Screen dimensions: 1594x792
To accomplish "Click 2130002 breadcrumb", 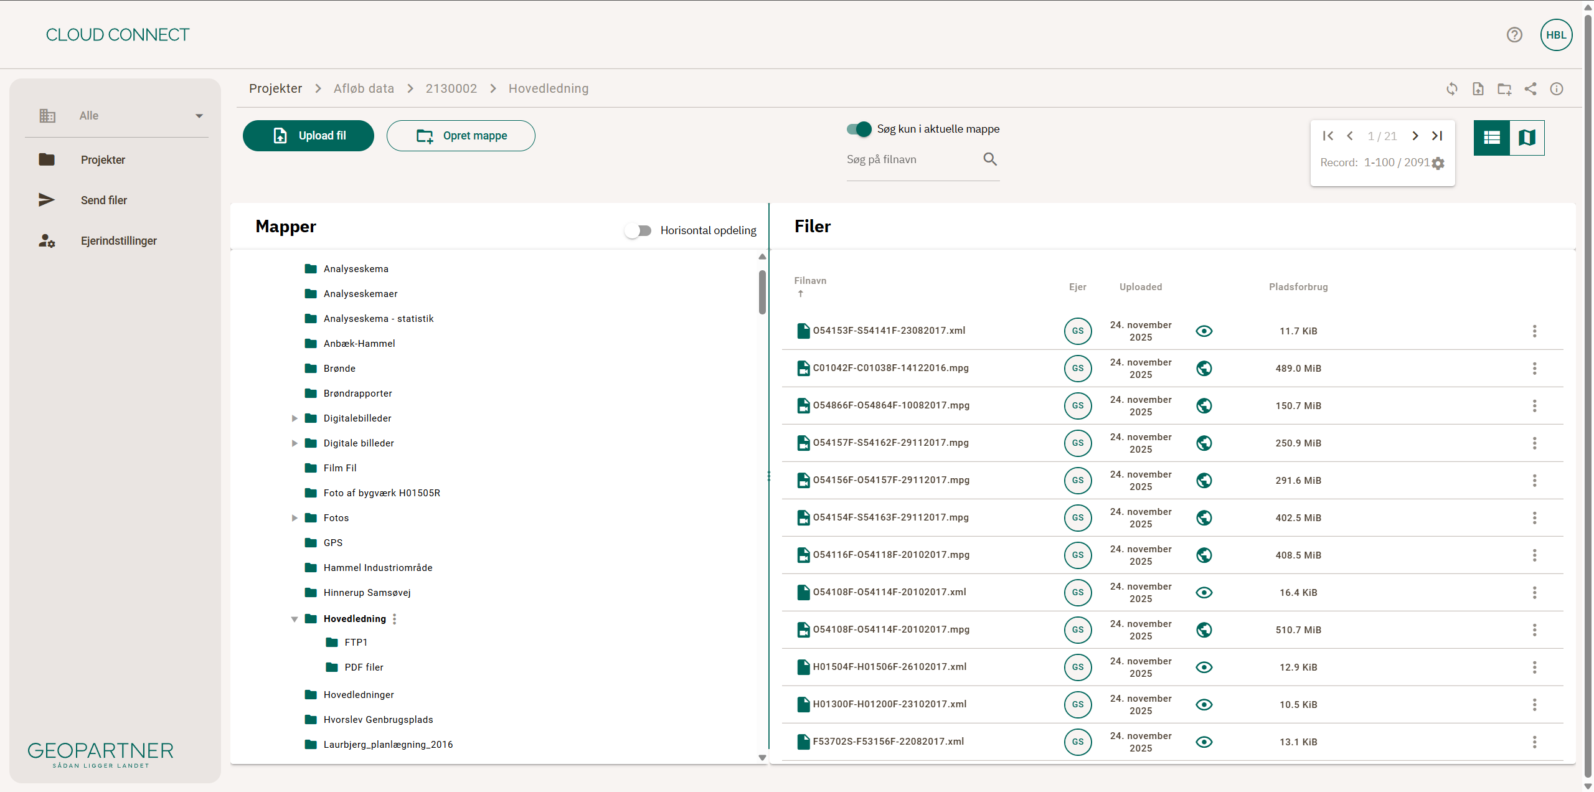I will coord(451,88).
